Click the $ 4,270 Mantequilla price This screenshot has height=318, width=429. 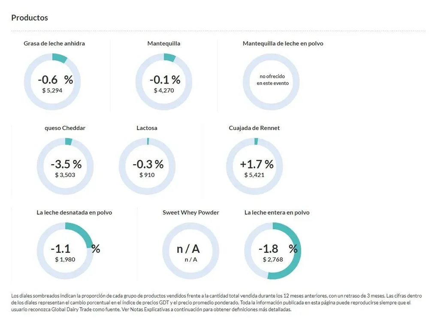pos(164,90)
